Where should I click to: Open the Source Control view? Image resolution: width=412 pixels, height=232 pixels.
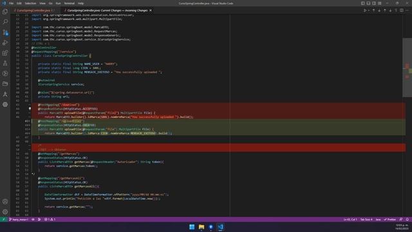point(5,32)
